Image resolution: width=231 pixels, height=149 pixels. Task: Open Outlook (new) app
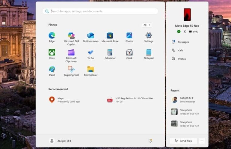pyautogui.click(x=90, y=37)
